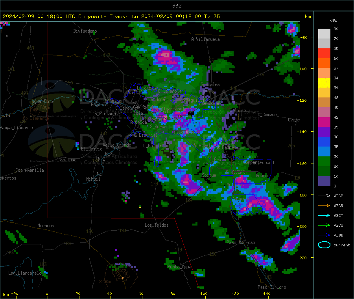Click the blue VBBB arrow in legend
The height and width of the screenshot is (299, 354).
[x=324, y=235]
